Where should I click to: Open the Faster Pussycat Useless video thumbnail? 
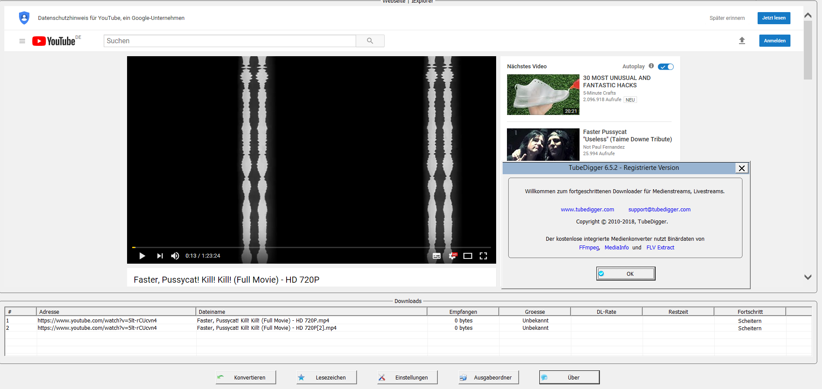click(543, 145)
